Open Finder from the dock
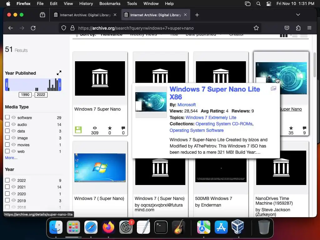Viewport: 320px width, 240px height. [56, 227]
